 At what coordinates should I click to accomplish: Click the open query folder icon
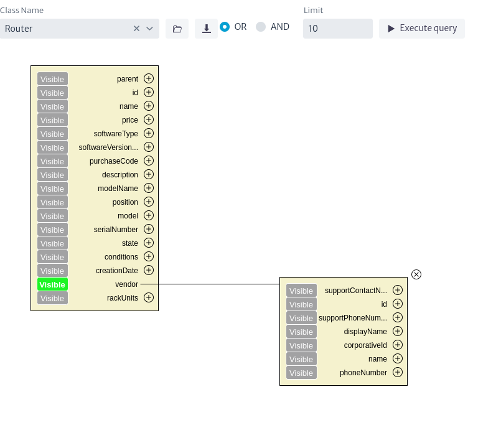coord(177,29)
